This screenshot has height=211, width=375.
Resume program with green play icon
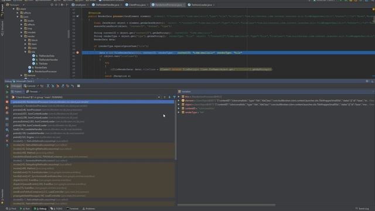(x=7, y=92)
